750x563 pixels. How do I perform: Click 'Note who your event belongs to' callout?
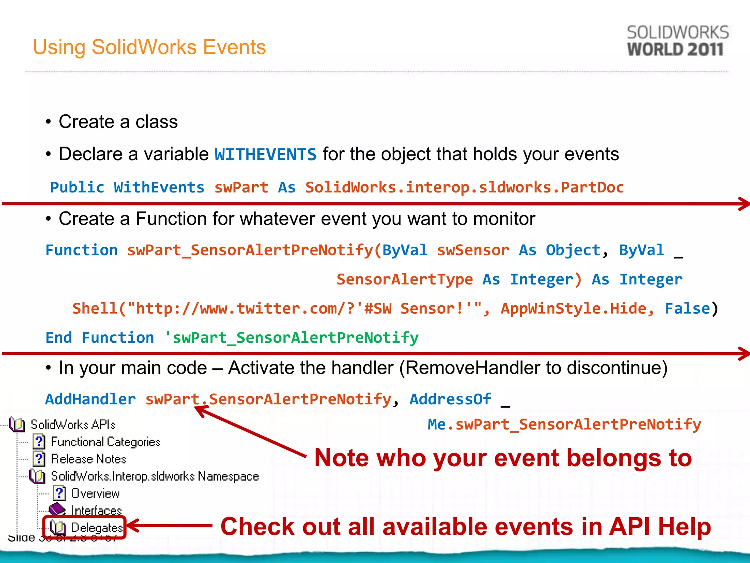click(503, 458)
